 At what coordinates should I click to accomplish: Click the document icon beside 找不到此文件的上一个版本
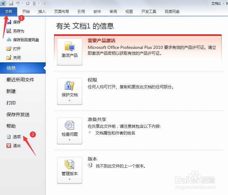(90, 165)
